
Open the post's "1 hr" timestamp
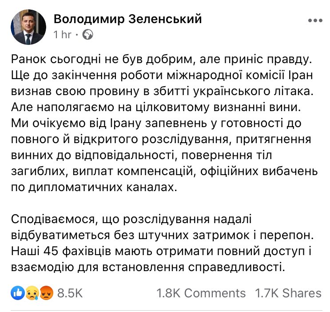click(62, 35)
